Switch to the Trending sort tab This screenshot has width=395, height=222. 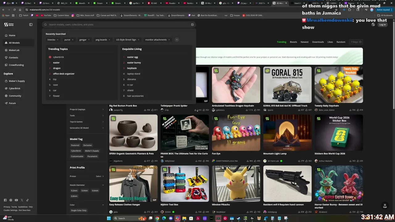pyautogui.click(x=281, y=42)
